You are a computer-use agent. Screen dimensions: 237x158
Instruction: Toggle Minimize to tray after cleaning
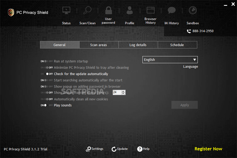pos(47,68)
